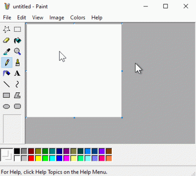Select the Text tool

18,73
